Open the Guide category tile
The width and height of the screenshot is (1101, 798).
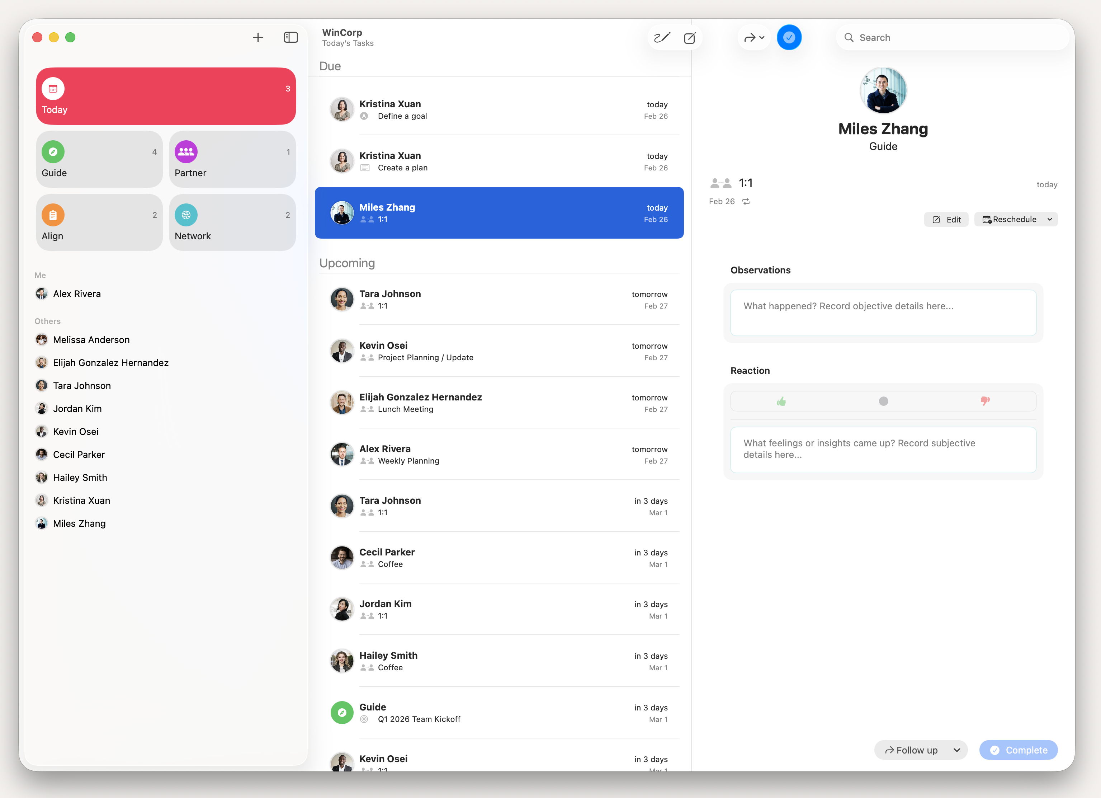[x=99, y=159]
